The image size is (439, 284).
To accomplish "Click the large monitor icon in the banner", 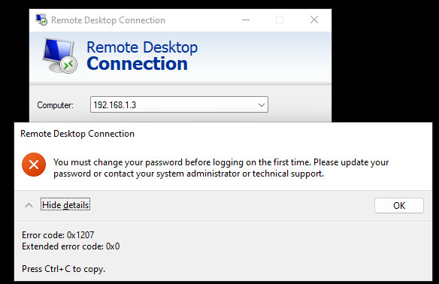I will click(x=59, y=55).
